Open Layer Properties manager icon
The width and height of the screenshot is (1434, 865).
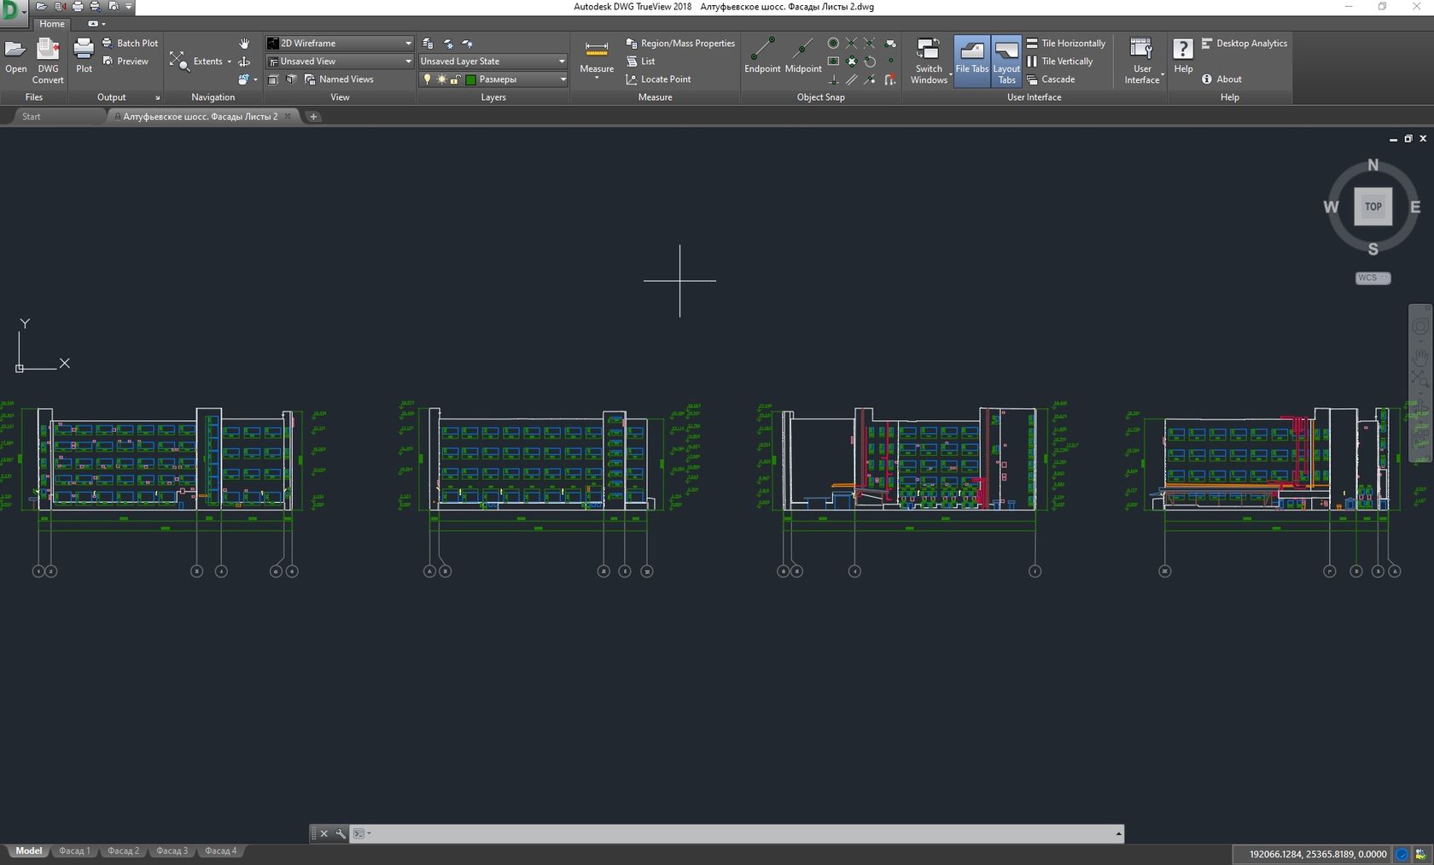pyautogui.click(x=428, y=43)
